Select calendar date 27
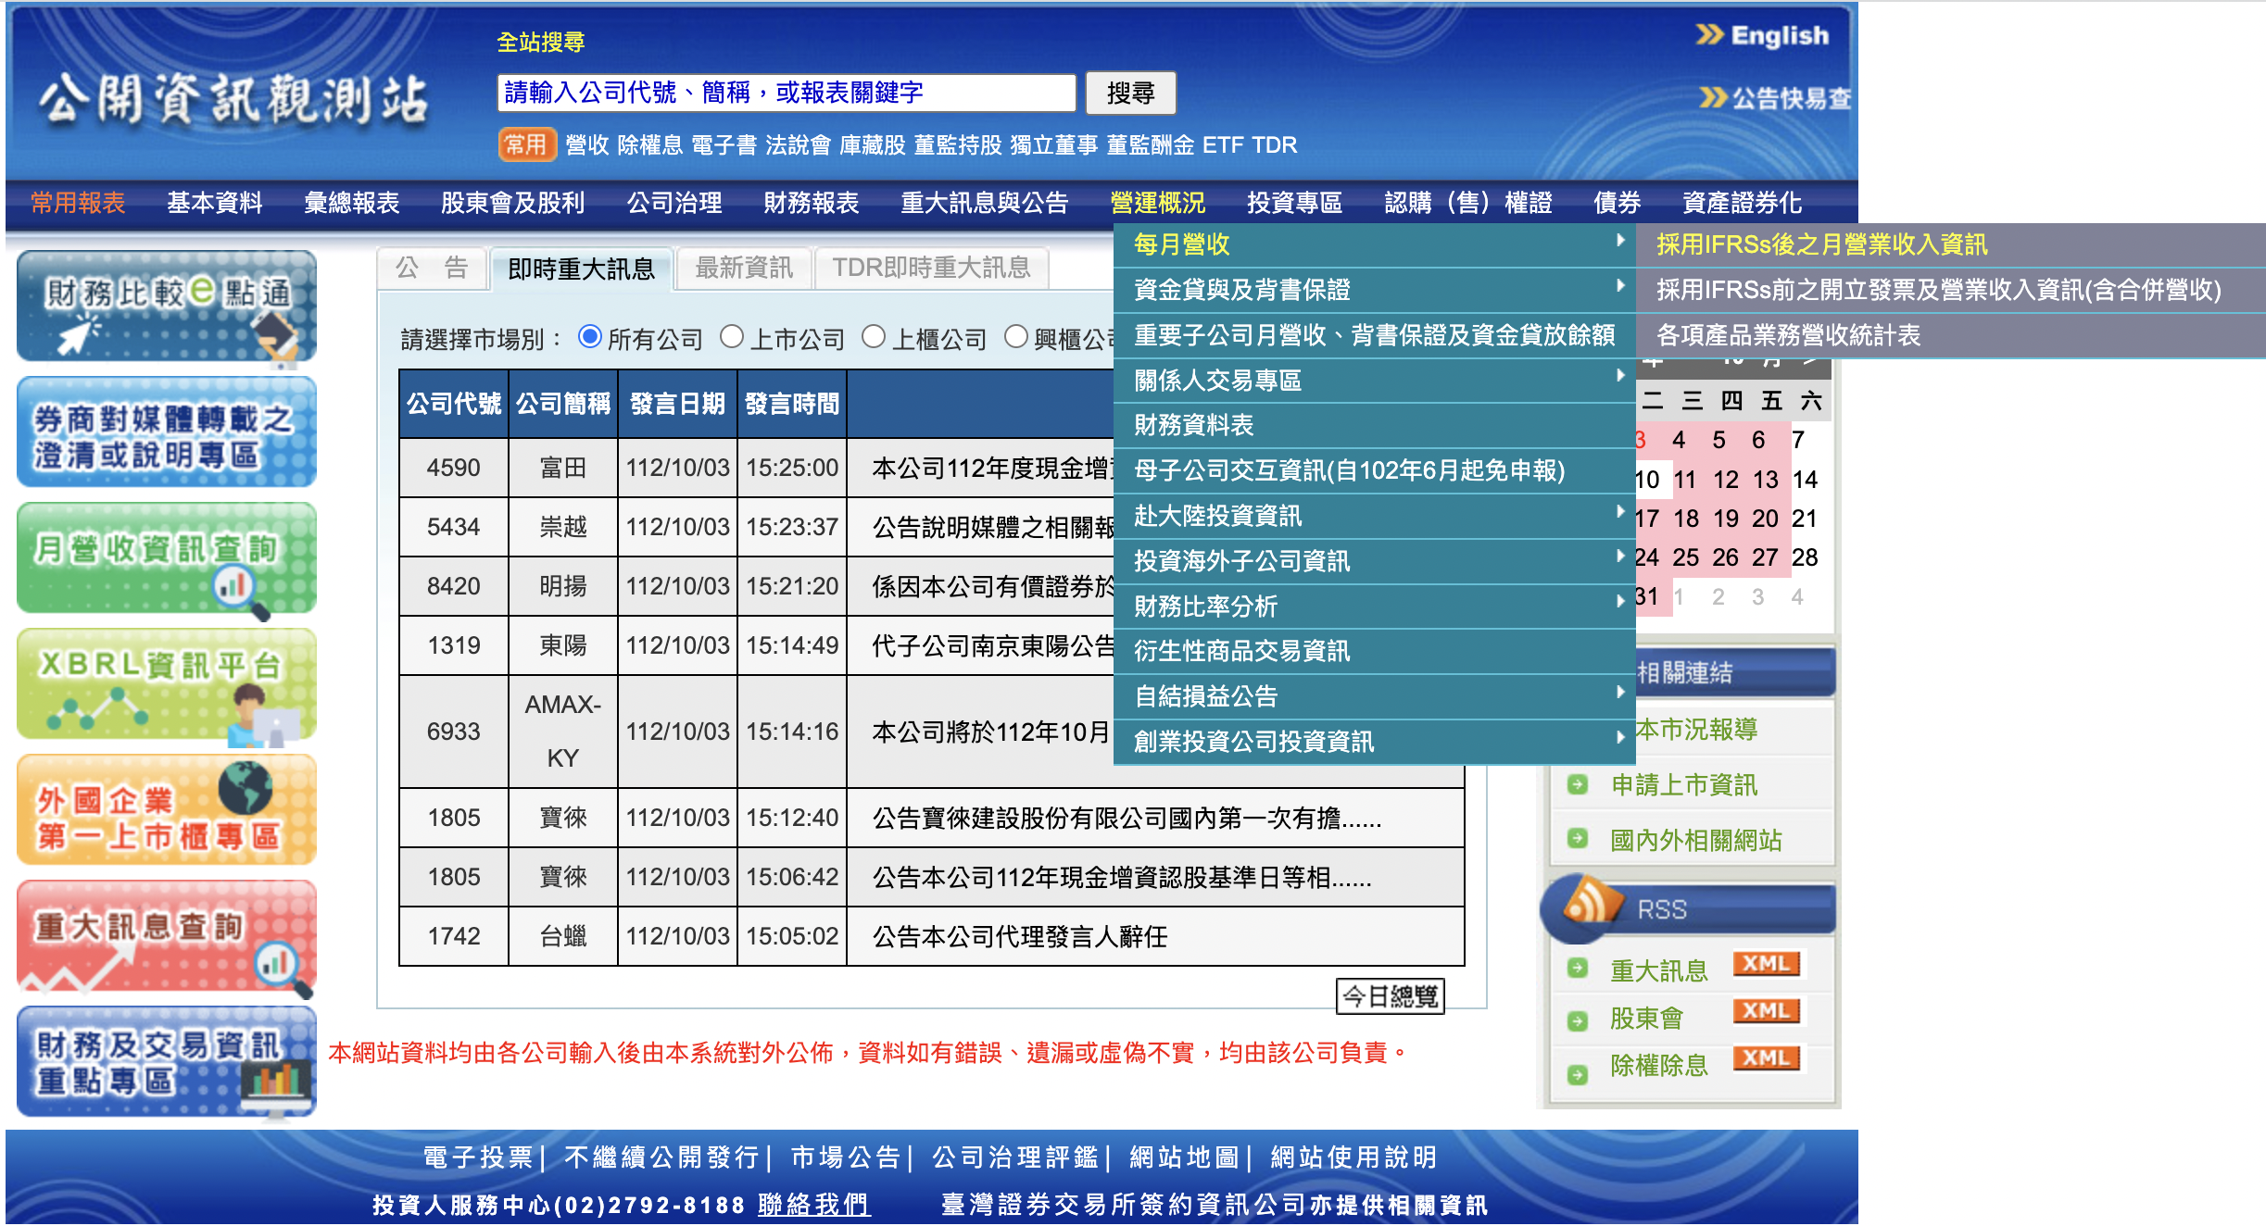This screenshot has width=2266, height=1226. [1765, 557]
